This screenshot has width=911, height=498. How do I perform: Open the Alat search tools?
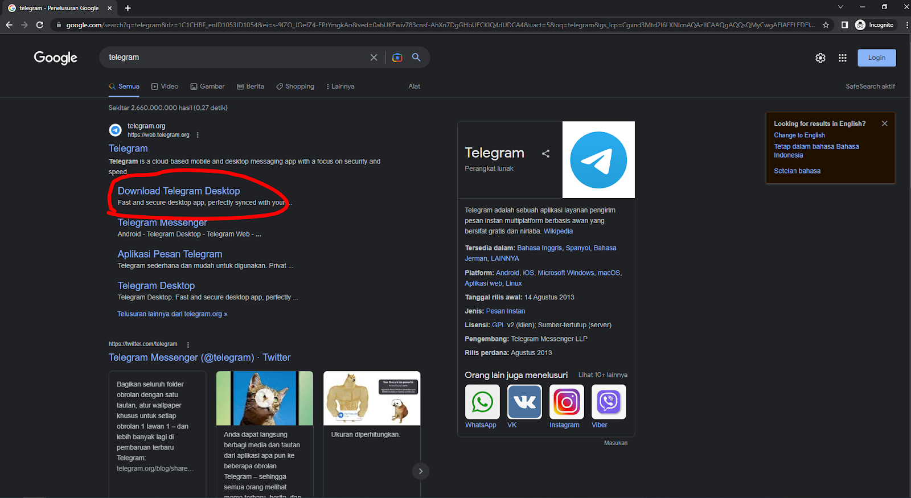pos(414,87)
